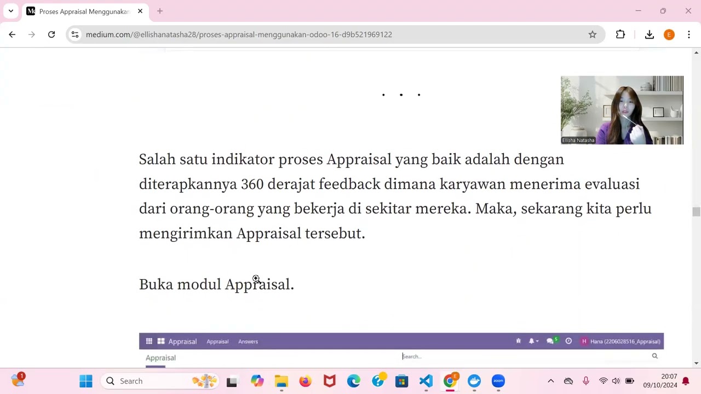The height and width of the screenshot is (394, 701).
Task: Click the scrollbar up arrow
Action: (x=696, y=53)
